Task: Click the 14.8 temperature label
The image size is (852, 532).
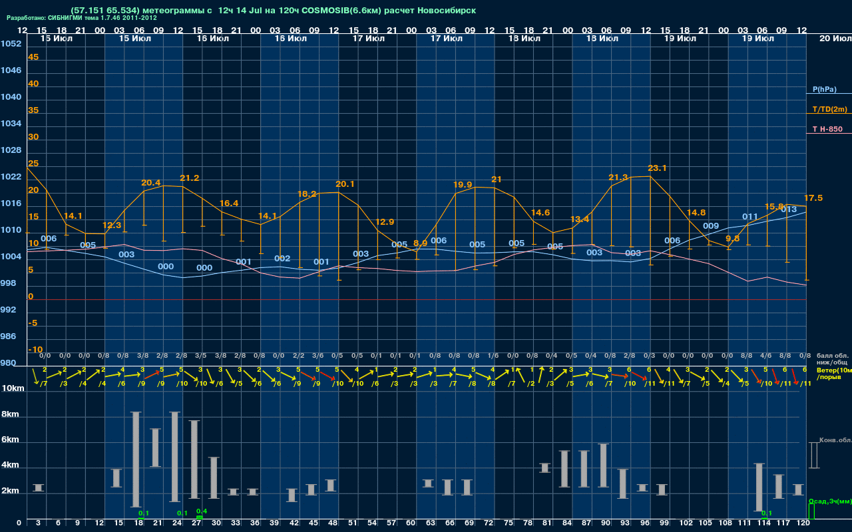Action: (x=696, y=213)
